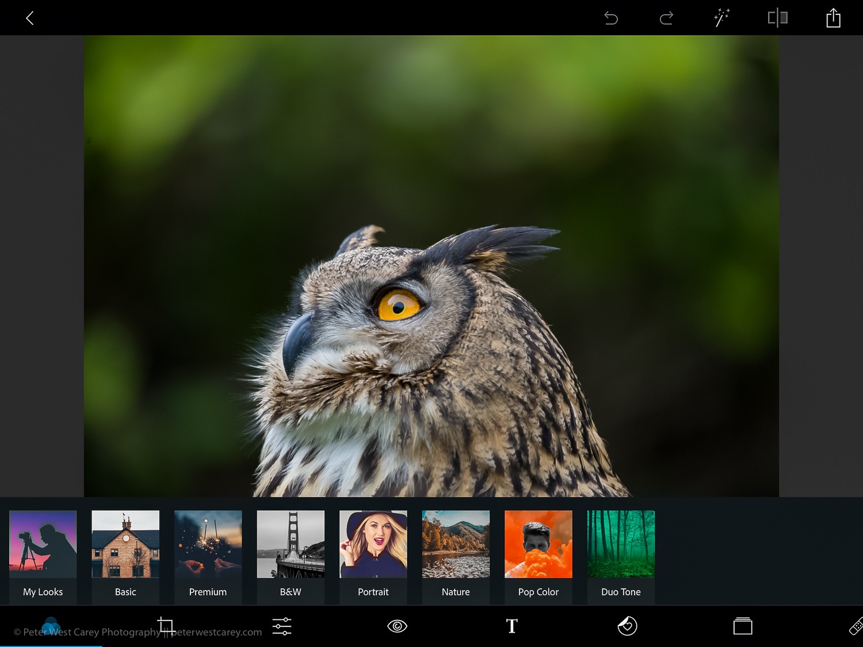Select the Duo Tone filter category
The height and width of the screenshot is (647, 863).
[x=621, y=556]
